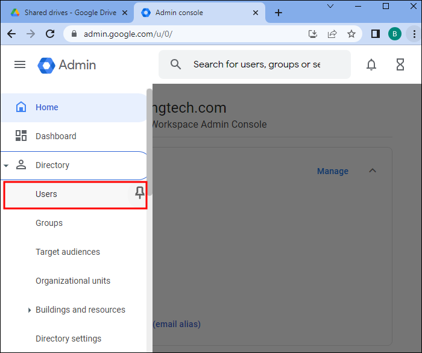Open the notifications bell
This screenshot has height=353, width=422.
371,64
